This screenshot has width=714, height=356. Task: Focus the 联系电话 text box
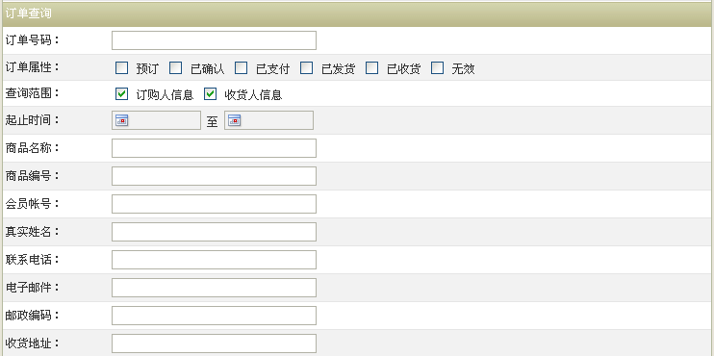tap(214, 260)
